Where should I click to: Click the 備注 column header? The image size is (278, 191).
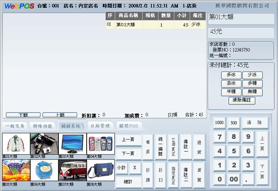coord(198,16)
